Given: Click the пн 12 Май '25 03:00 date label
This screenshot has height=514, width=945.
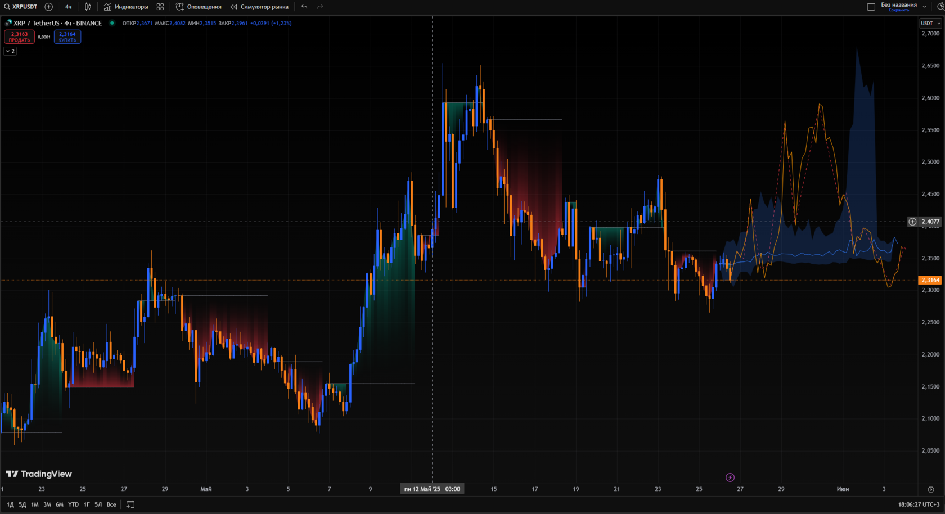Looking at the screenshot, I should [432, 489].
